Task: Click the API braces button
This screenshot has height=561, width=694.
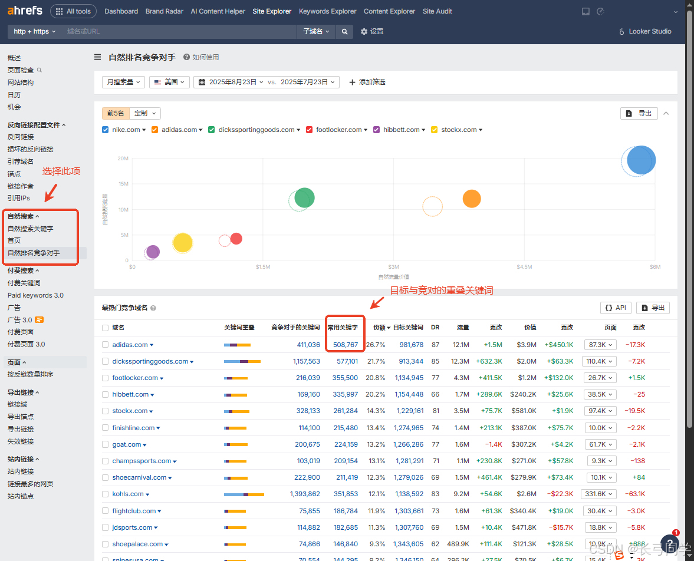Action: [x=616, y=308]
